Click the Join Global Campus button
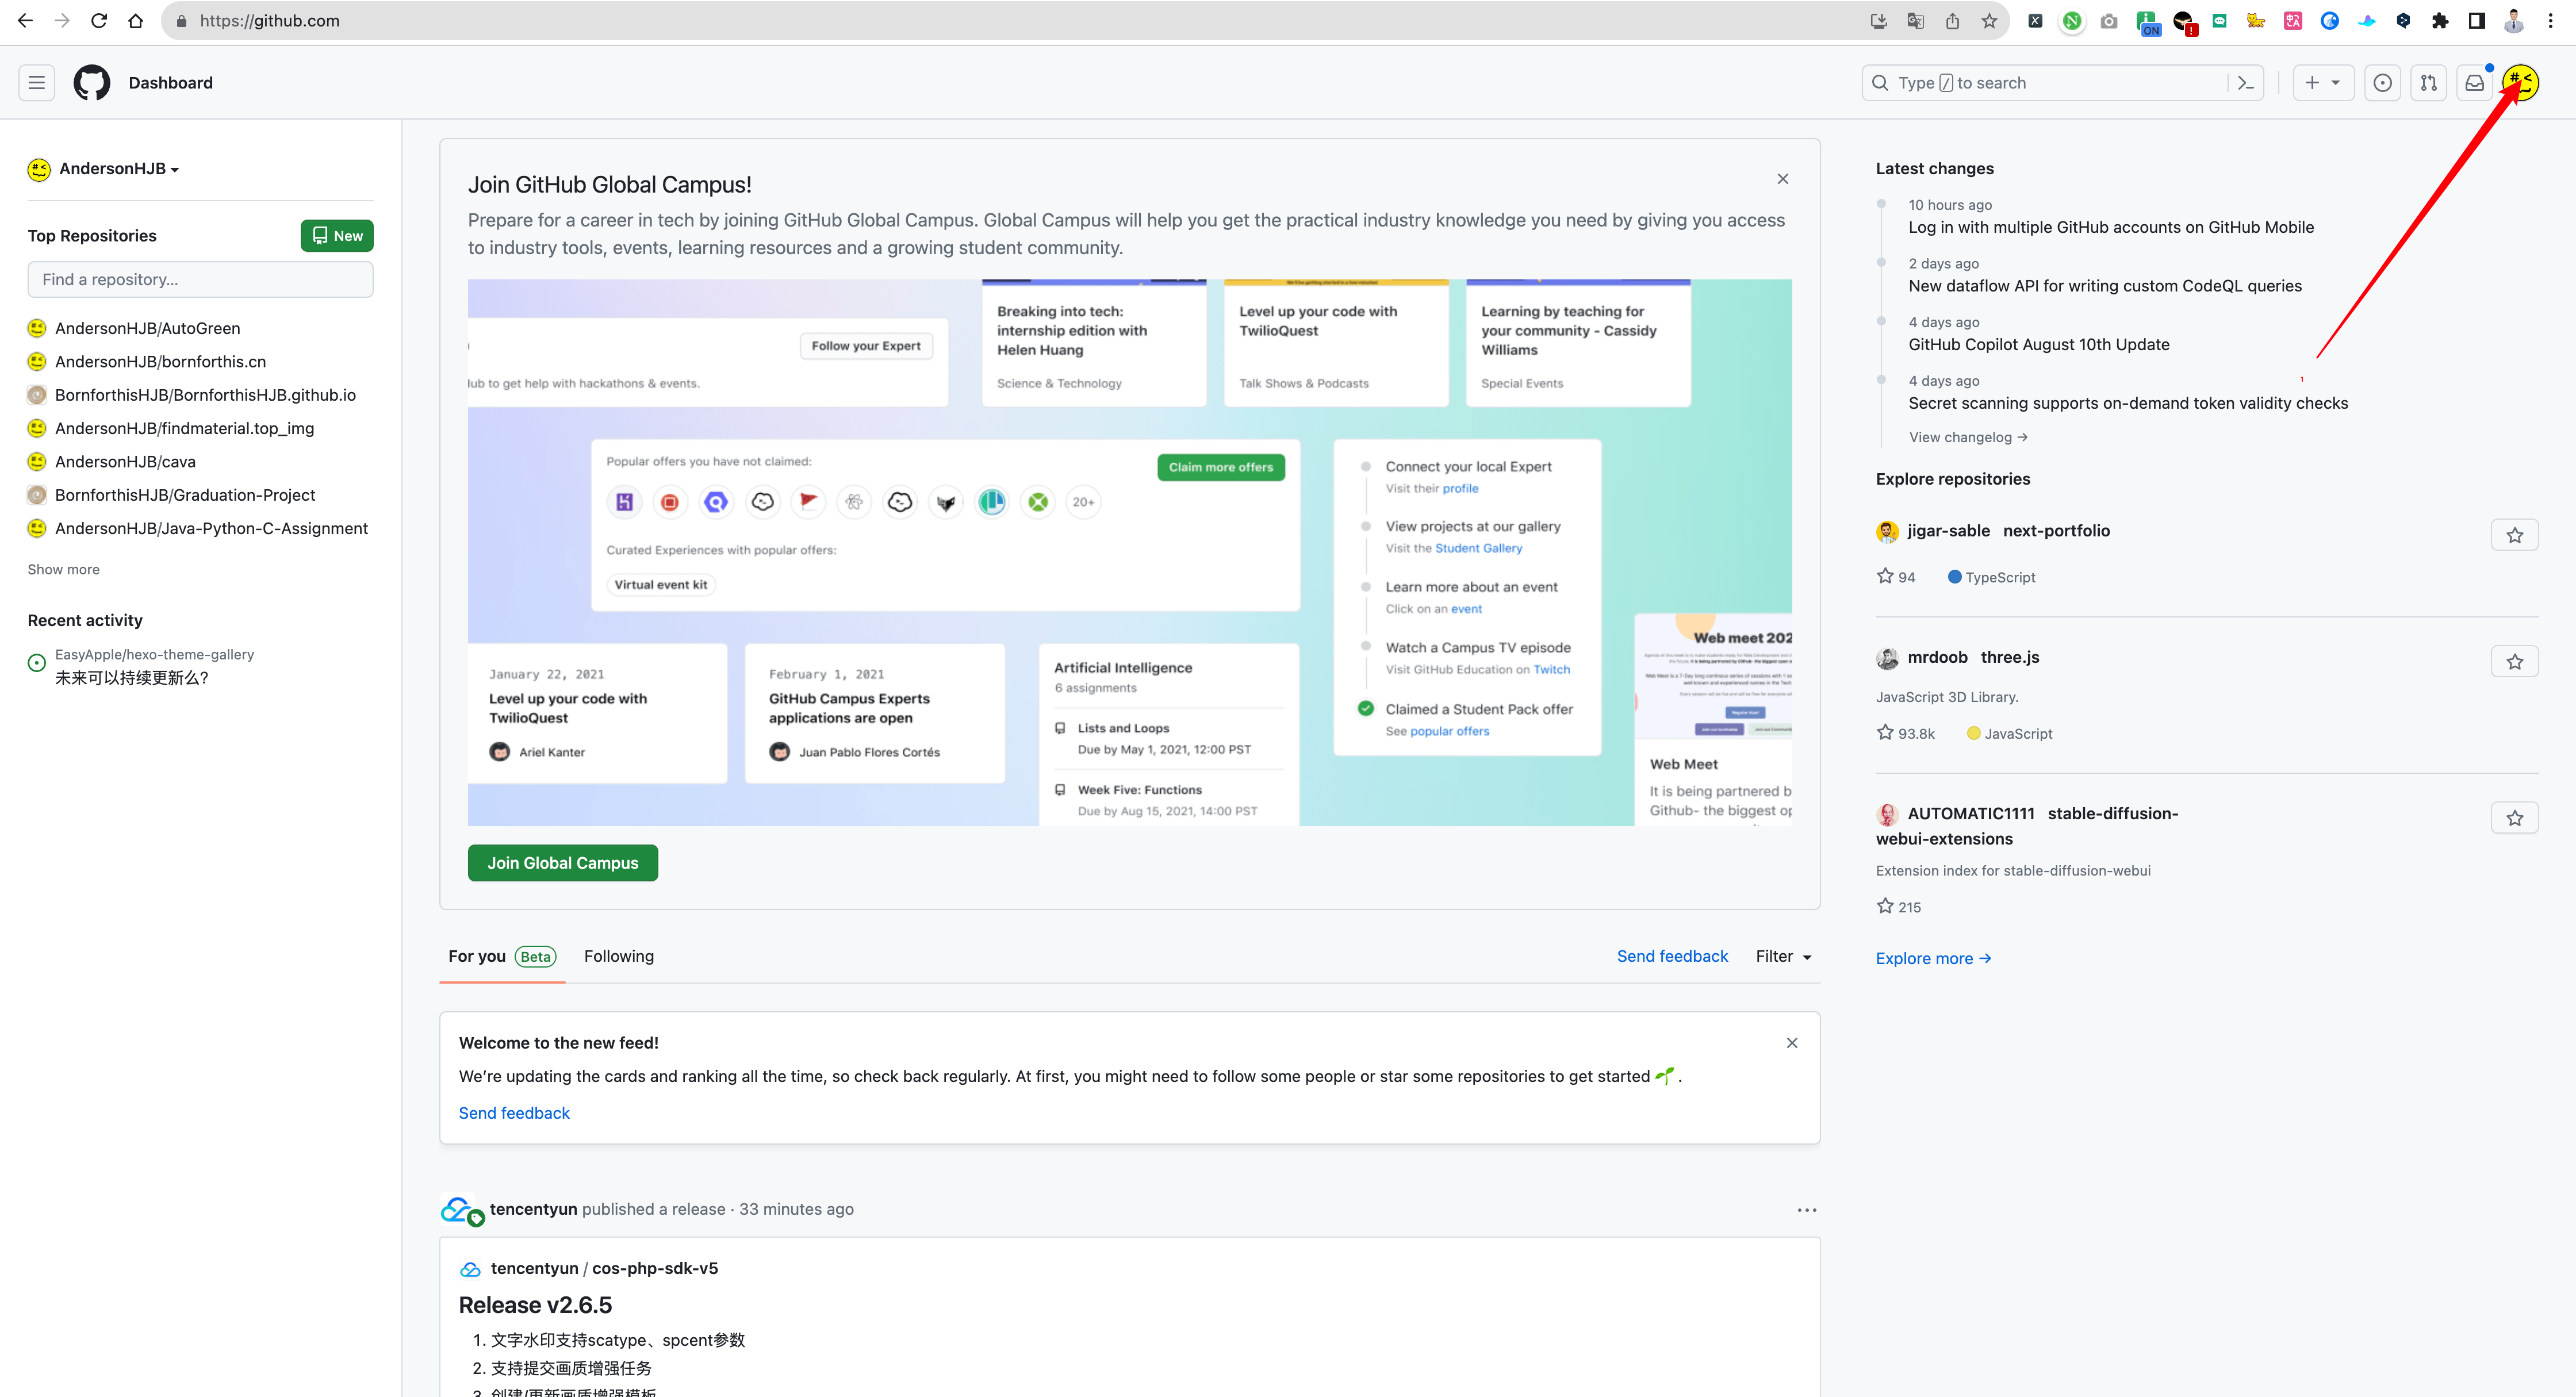The width and height of the screenshot is (2576, 1397). click(563, 863)
